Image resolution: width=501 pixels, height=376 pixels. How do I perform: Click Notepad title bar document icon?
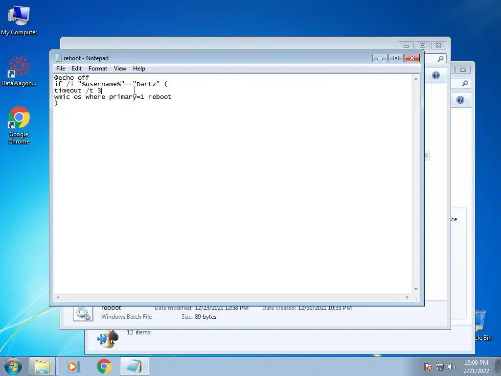coord(58,58)
